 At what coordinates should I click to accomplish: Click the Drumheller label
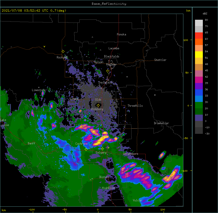pyautogui.click(x=161, y=123)
